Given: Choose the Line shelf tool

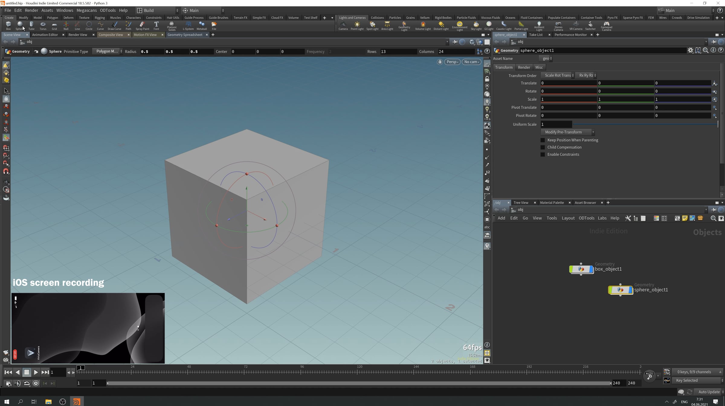Looking at the screenshot, I should (77, 26).
